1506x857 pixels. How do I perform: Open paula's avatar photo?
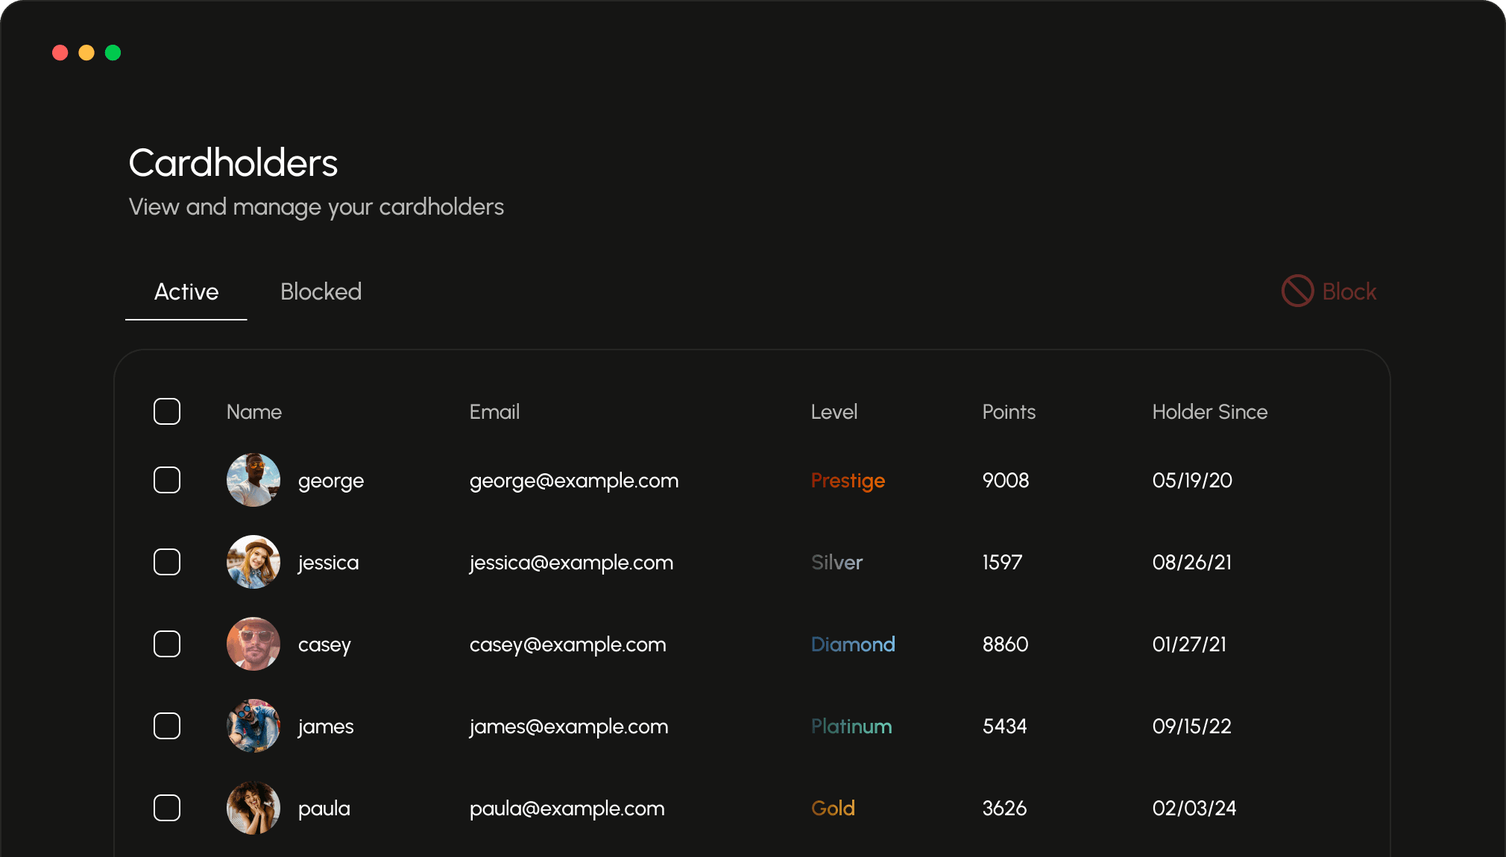253,808
